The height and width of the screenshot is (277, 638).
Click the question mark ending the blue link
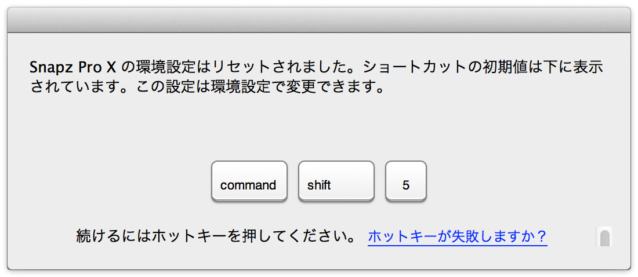click(541, 236)
